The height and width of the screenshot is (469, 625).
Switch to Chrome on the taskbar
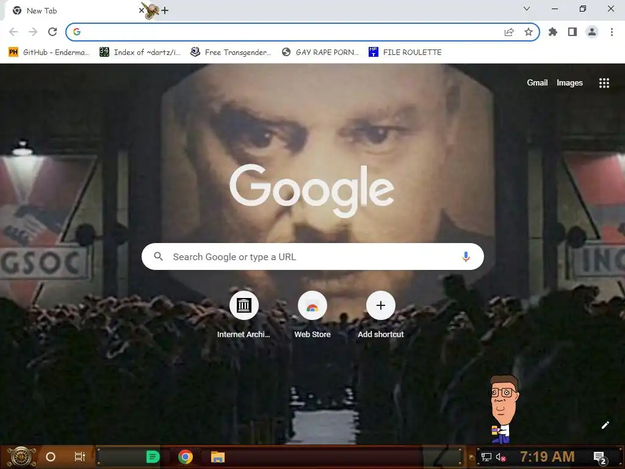point(186,457)
